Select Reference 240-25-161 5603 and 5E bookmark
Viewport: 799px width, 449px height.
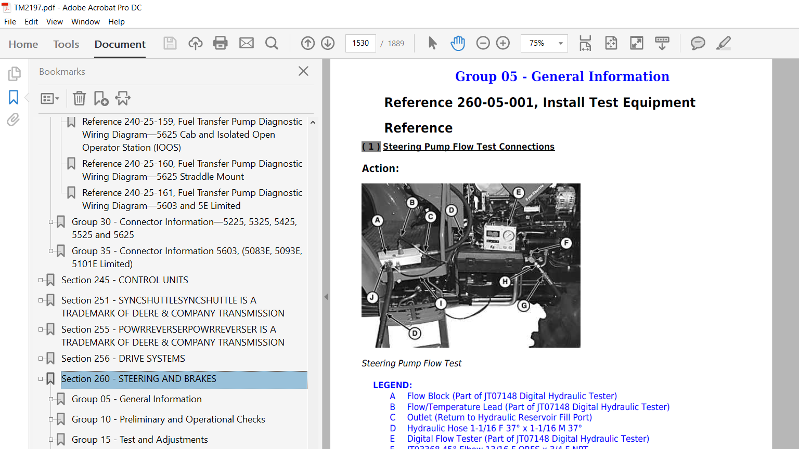pyautogui.click(x=192, y=199)
